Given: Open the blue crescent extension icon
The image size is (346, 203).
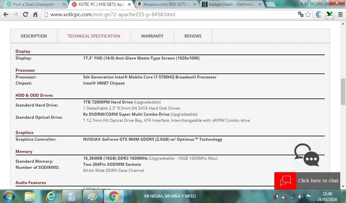Looking at the screenshot, I should pyautogui.click(x=319, y=15).
